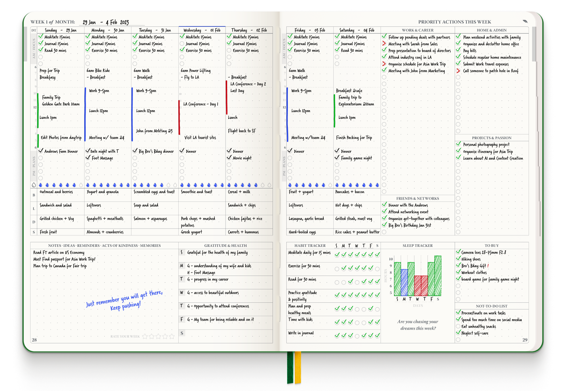Uncheck Personal photography project
Screen dimensions: 566x391
[458, 144]
